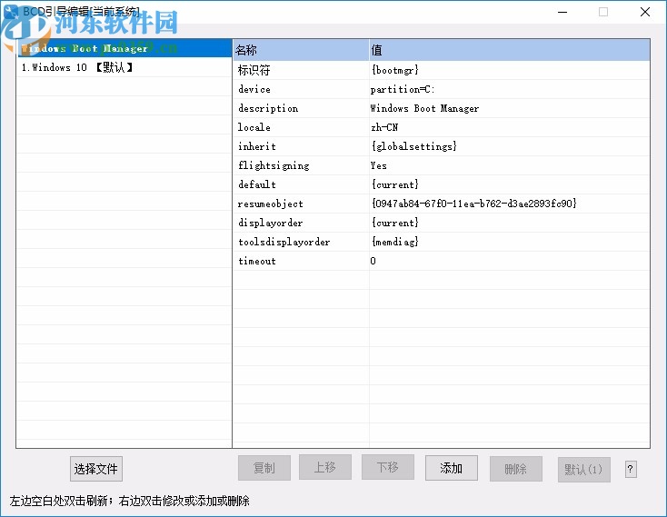Select the 'Windows Boot Manager' description value
The height and width of the screenshot is (517, 667).
pyautogui.click(x=424, y=108)
